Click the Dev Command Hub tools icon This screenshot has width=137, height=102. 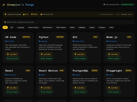(104, 5)
